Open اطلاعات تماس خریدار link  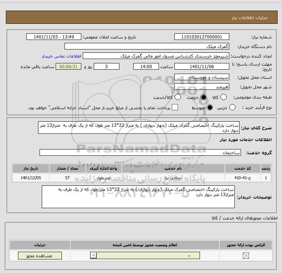click(62, 56)
